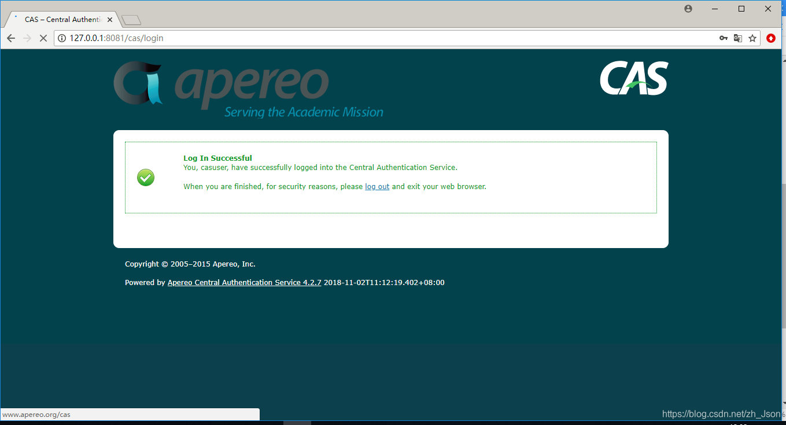Select the CAS – Central Authentication tab
Image resolution: width=786 pixels, height=425 pixels.
tap(62, 19)
